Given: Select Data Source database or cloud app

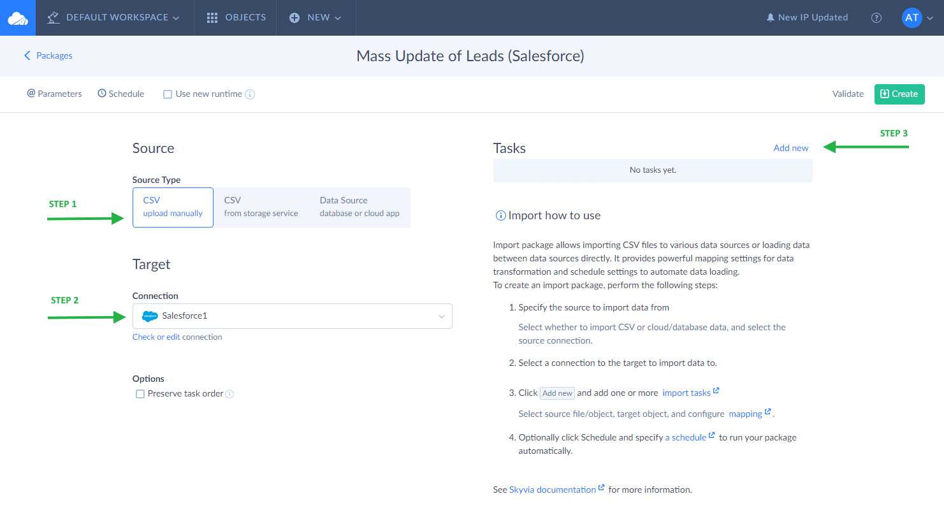Looking at the screenshot, I should click(x=359, y=207).
